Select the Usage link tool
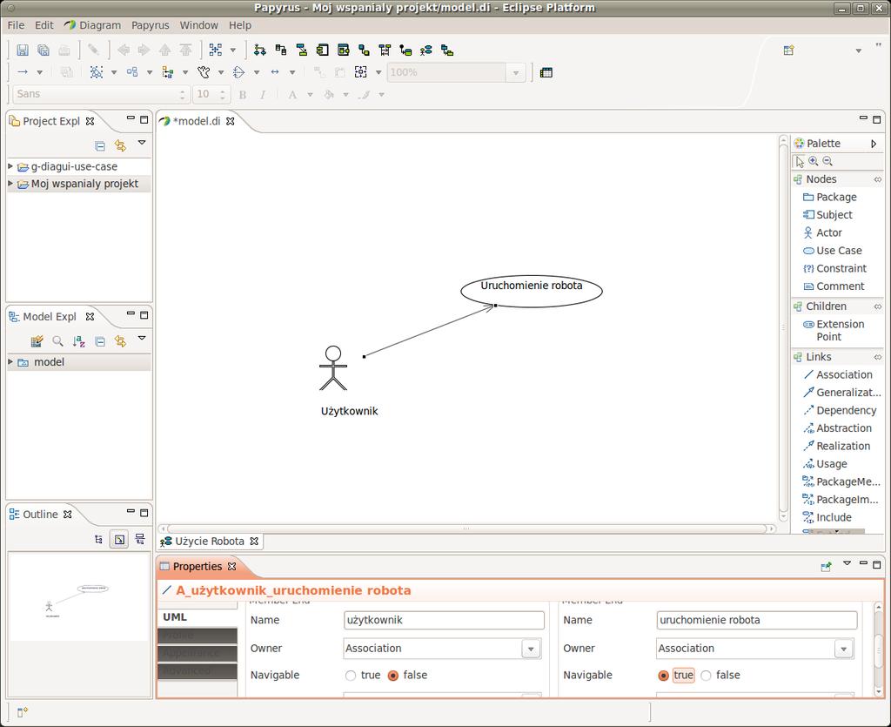This screenshot has width=891, height=727. pos(825,464)
